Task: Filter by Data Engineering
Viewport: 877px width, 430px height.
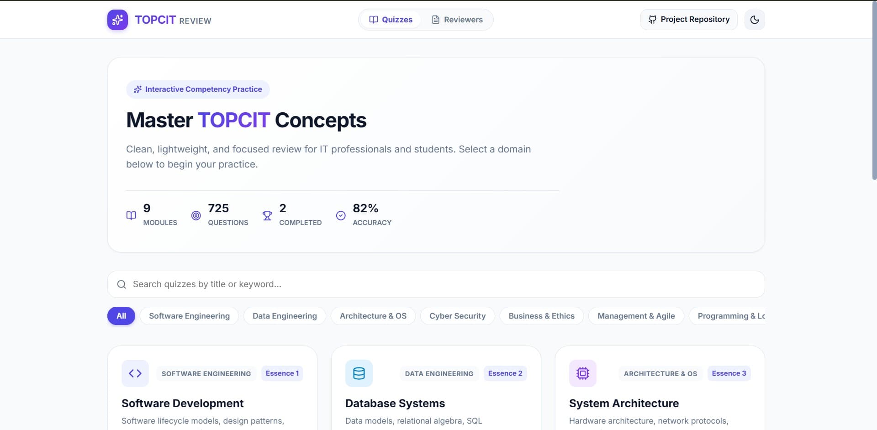Action: pos(285,316)
